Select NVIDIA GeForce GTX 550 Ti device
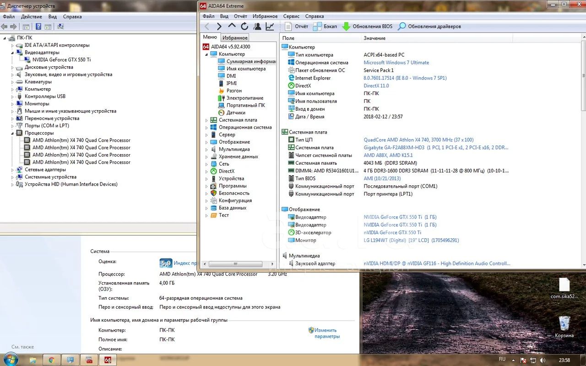 coord(61,60)
